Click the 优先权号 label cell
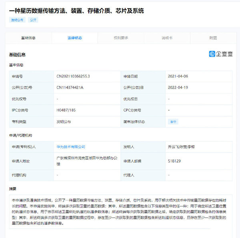This screenshot has height=238, width=240. [x=31, y=99]
